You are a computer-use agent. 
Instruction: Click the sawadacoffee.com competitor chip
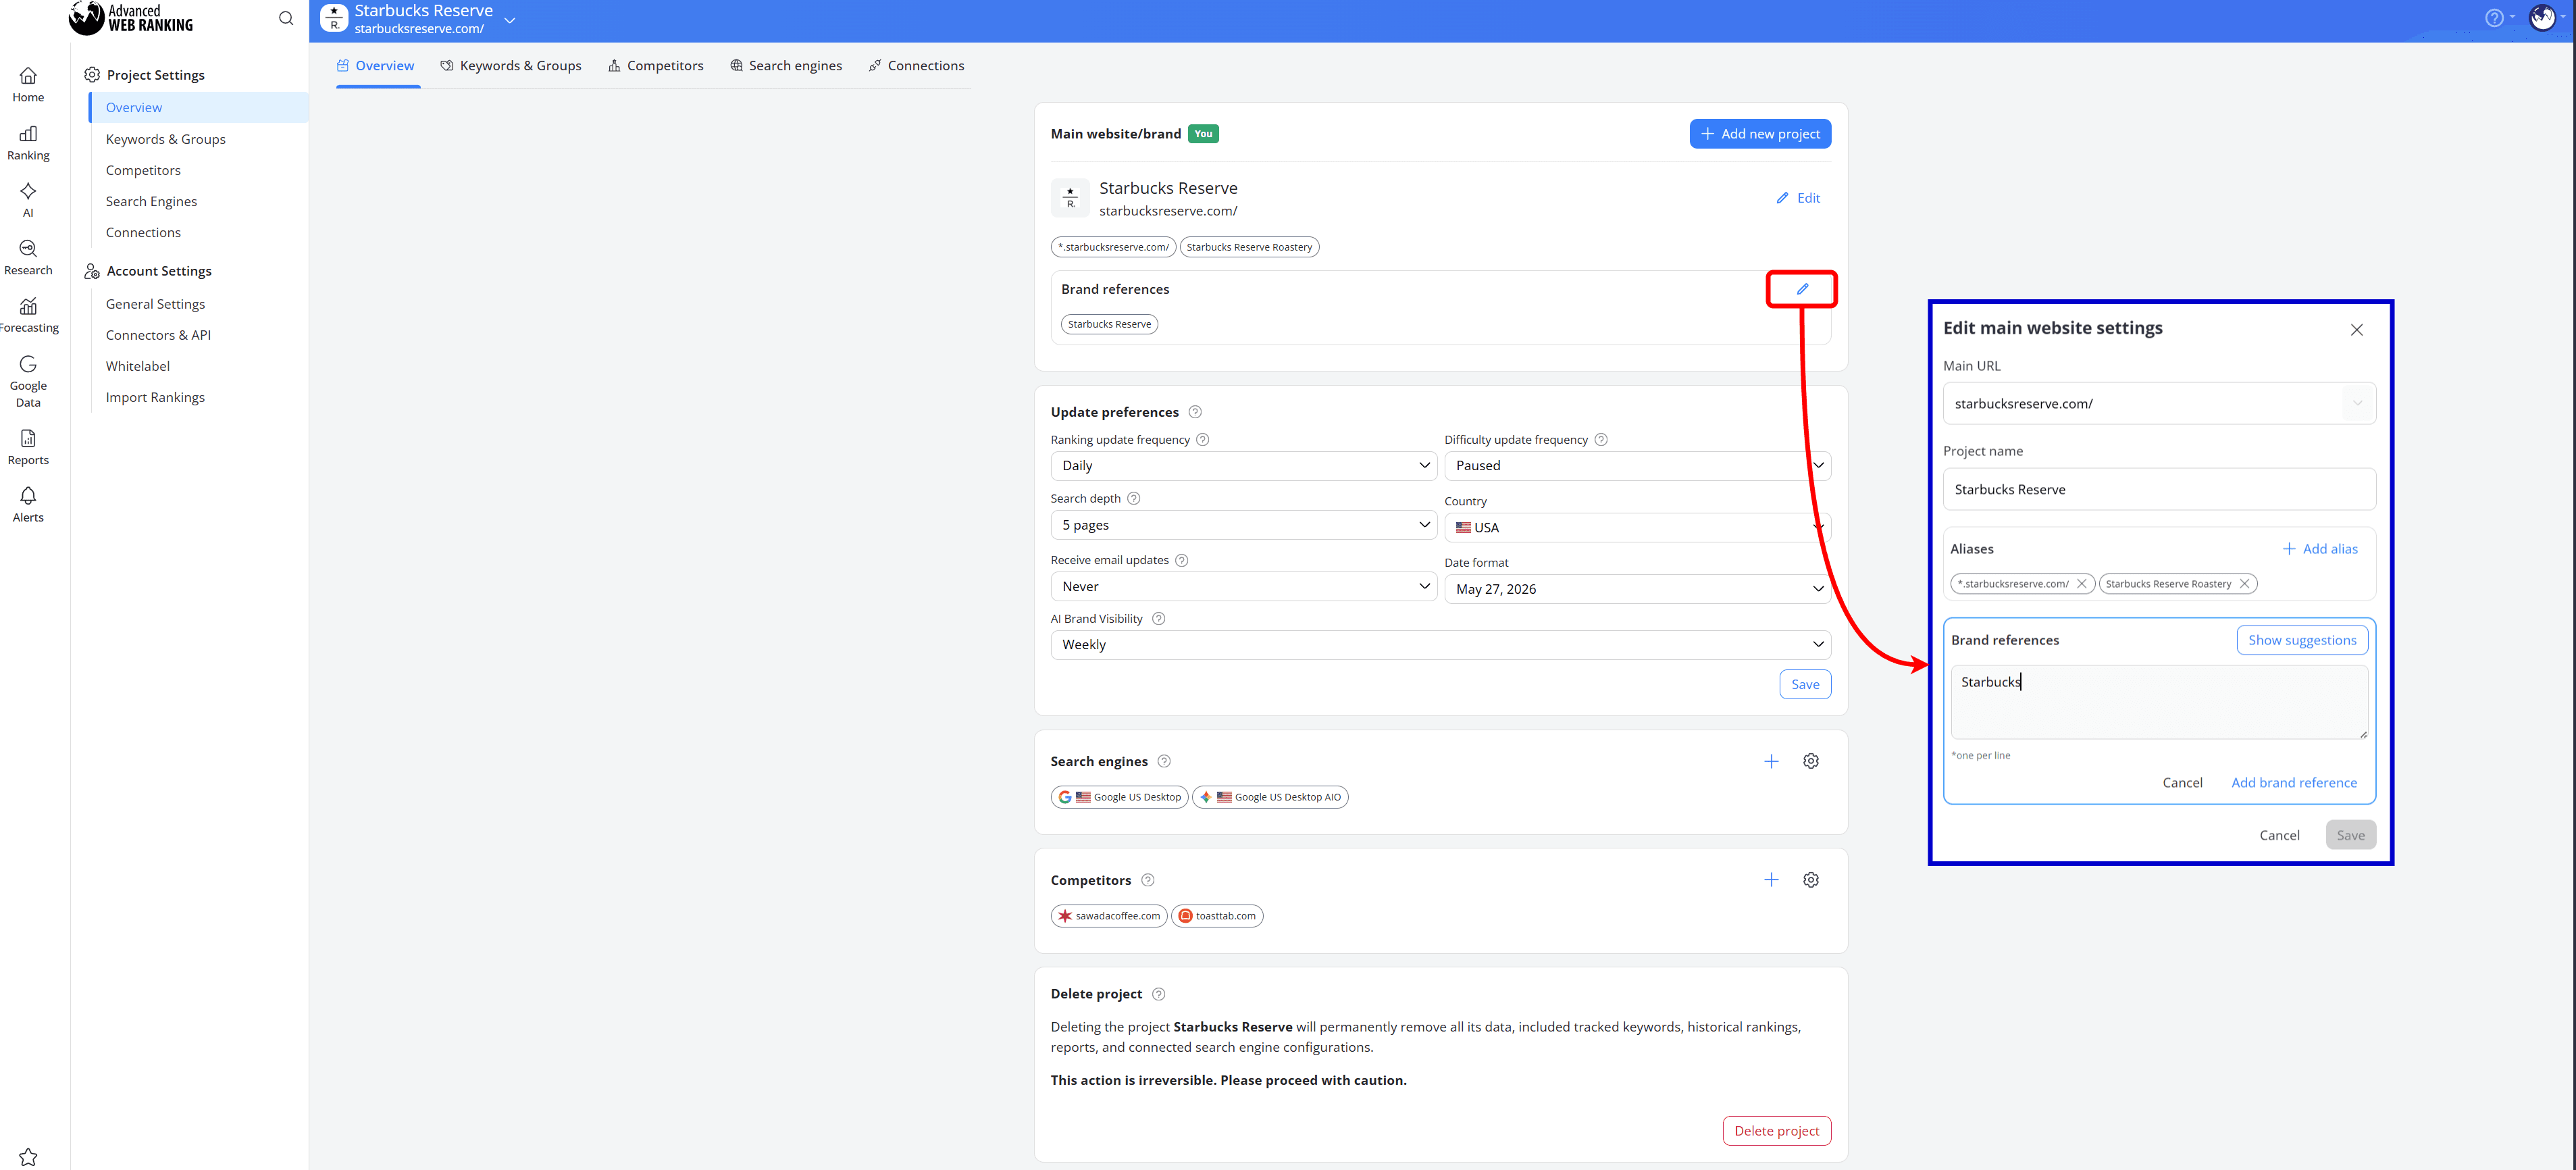click(x=1109, y=917)
